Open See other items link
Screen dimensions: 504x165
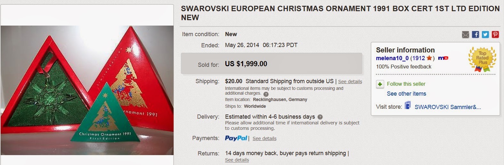406,94
